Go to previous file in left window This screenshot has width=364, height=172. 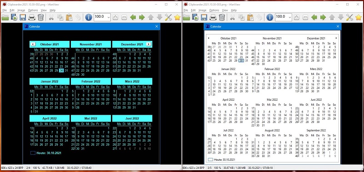click(133, 17)
